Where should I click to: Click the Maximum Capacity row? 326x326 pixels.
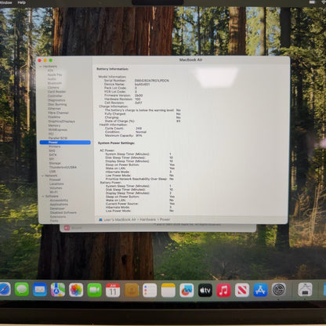(123, 136)
